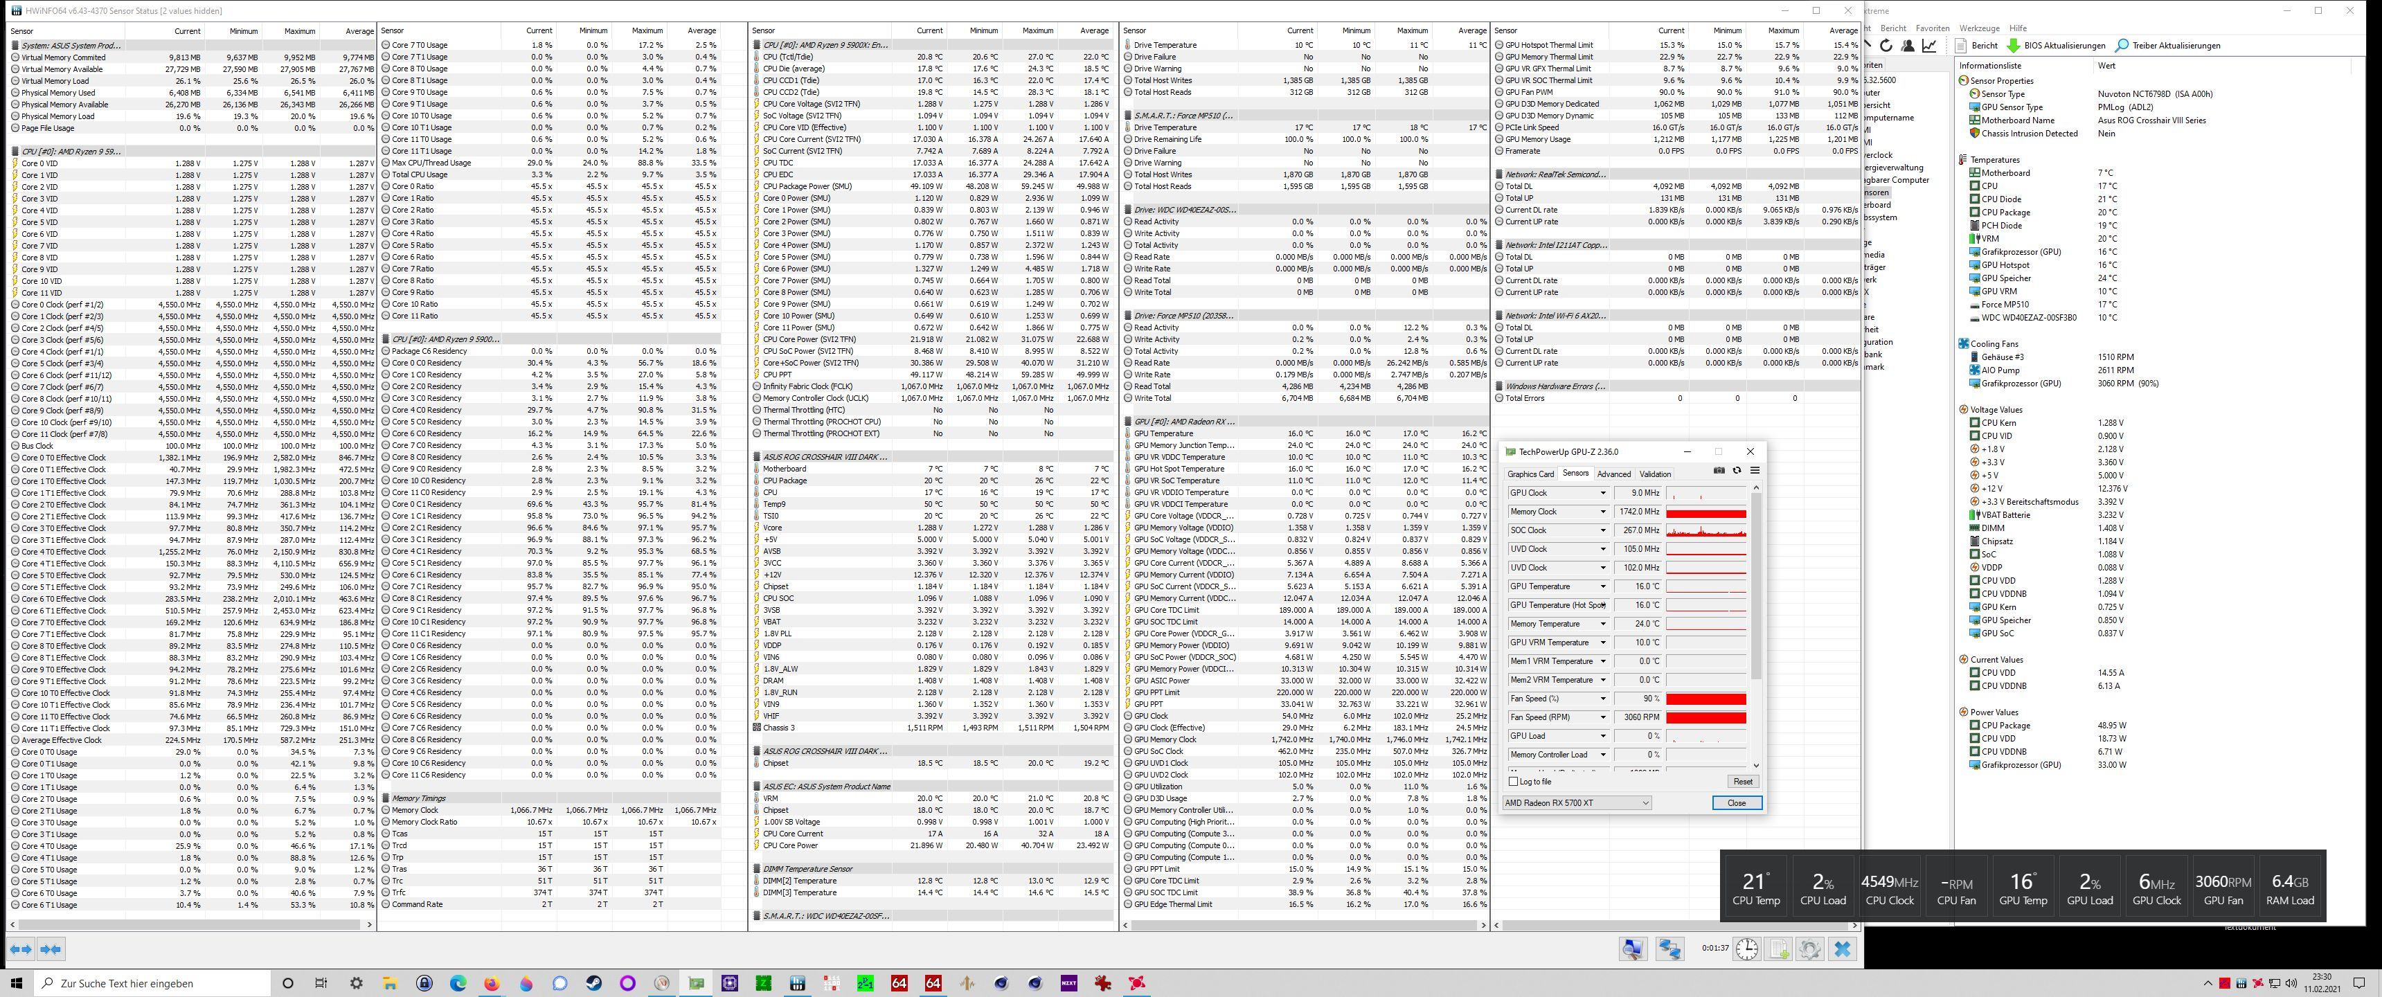Screen dimensions: 2382x997
Task: Open Fan Speed (RPM) dropdown in GPU-Z
Action: (x=1602, y=717)
